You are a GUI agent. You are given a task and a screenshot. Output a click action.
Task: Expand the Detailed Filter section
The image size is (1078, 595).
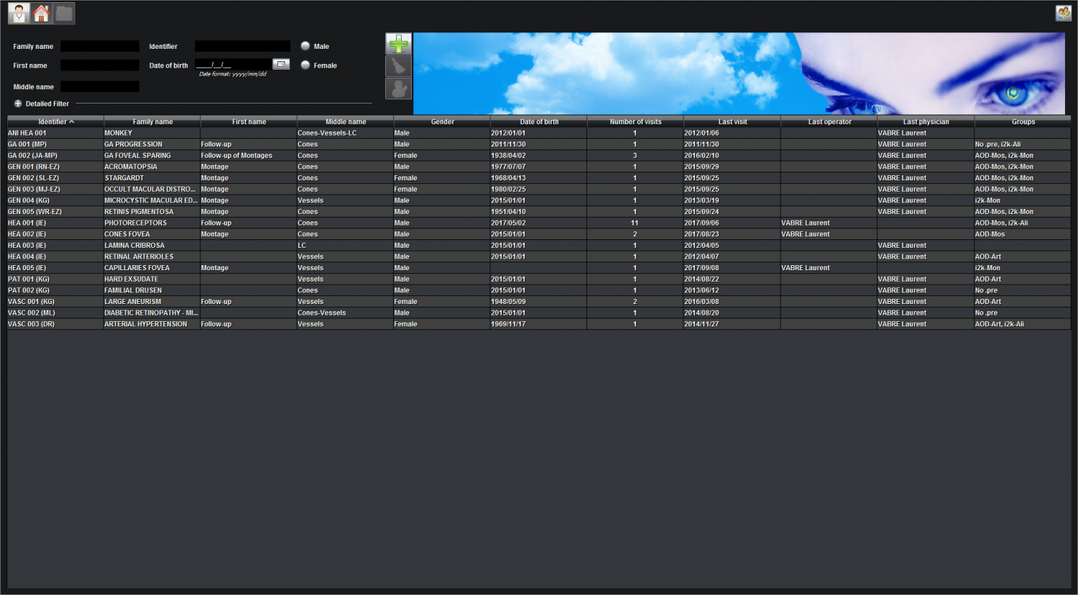coord(18,103)
